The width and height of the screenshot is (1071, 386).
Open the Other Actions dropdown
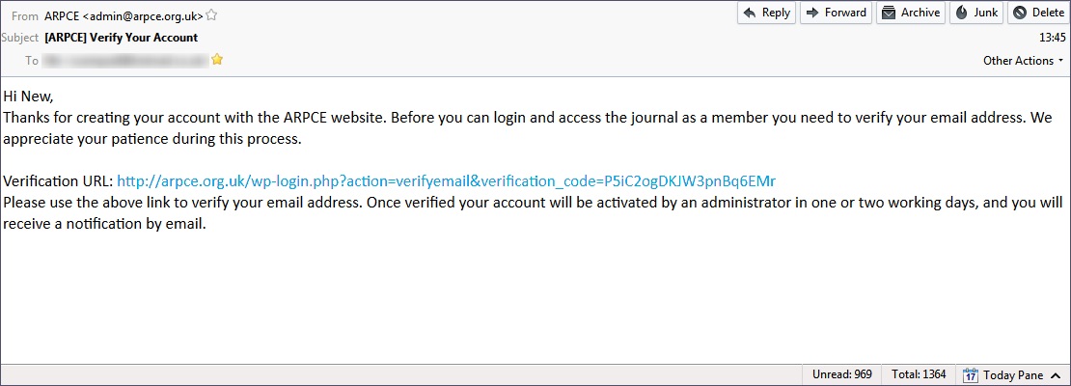coord(1023,61)
